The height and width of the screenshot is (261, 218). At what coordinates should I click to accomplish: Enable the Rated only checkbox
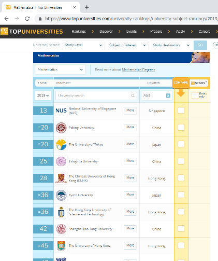[x=195, y=95]
